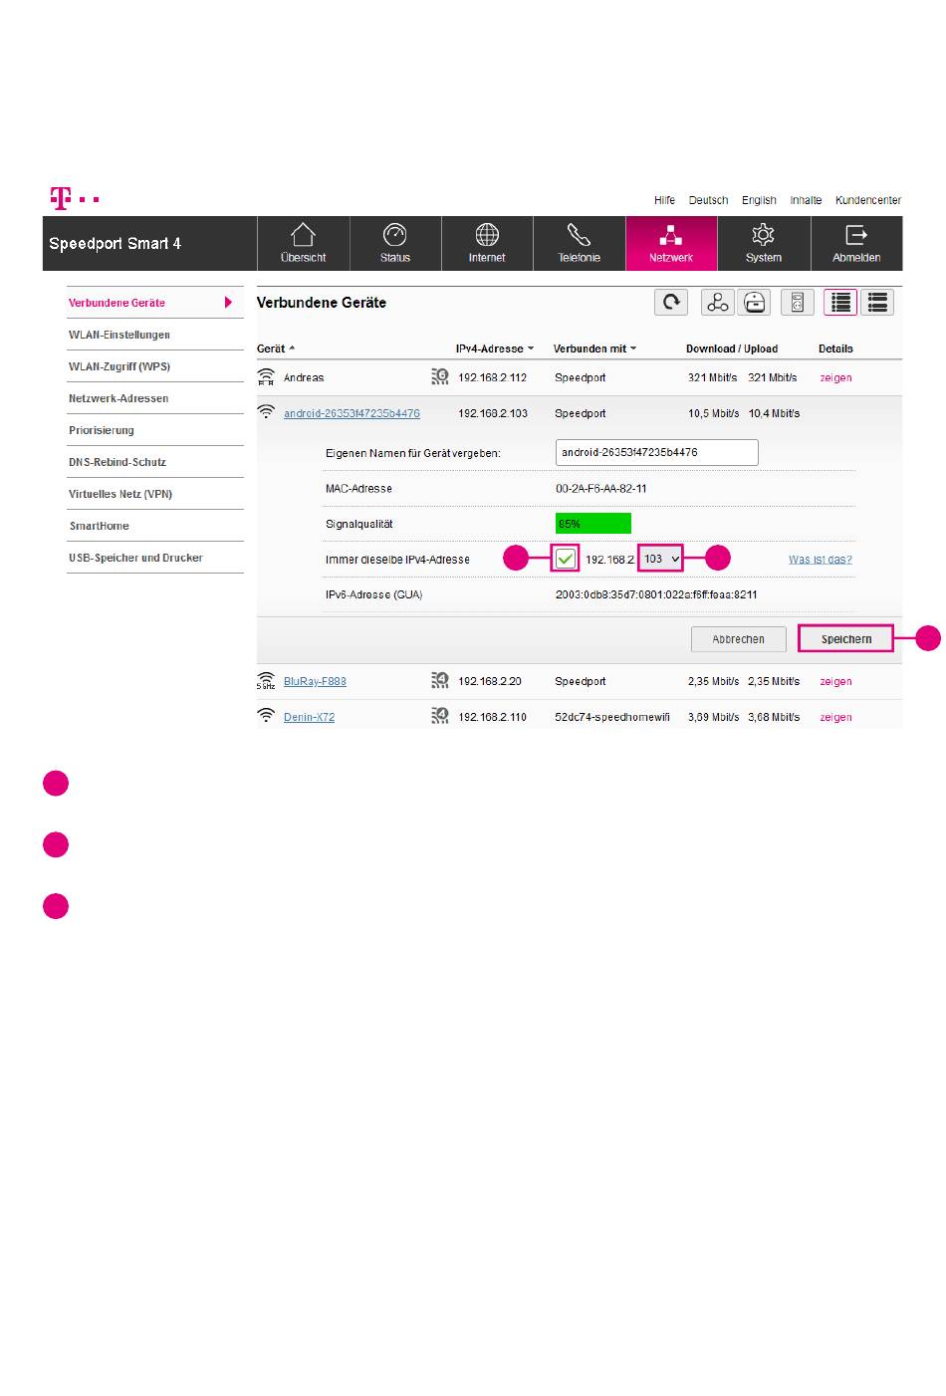The image size is (946, 1396).
Task: Click the router device filter icon
Action: (x=755, y=303)
